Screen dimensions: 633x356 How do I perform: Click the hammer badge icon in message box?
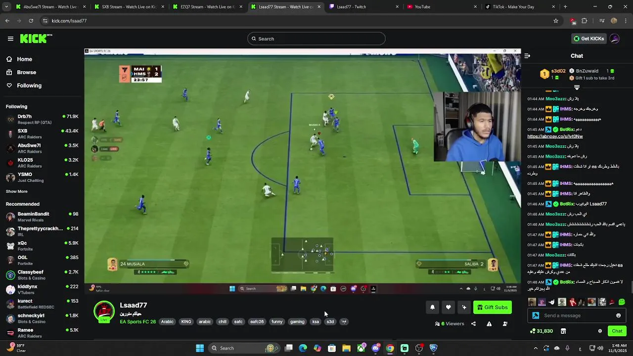click(536, 315)
